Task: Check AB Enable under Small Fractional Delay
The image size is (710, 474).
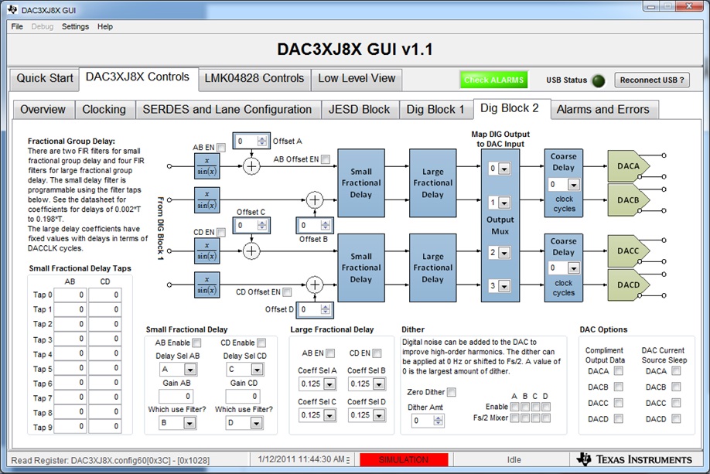Action: click(196, 343)
